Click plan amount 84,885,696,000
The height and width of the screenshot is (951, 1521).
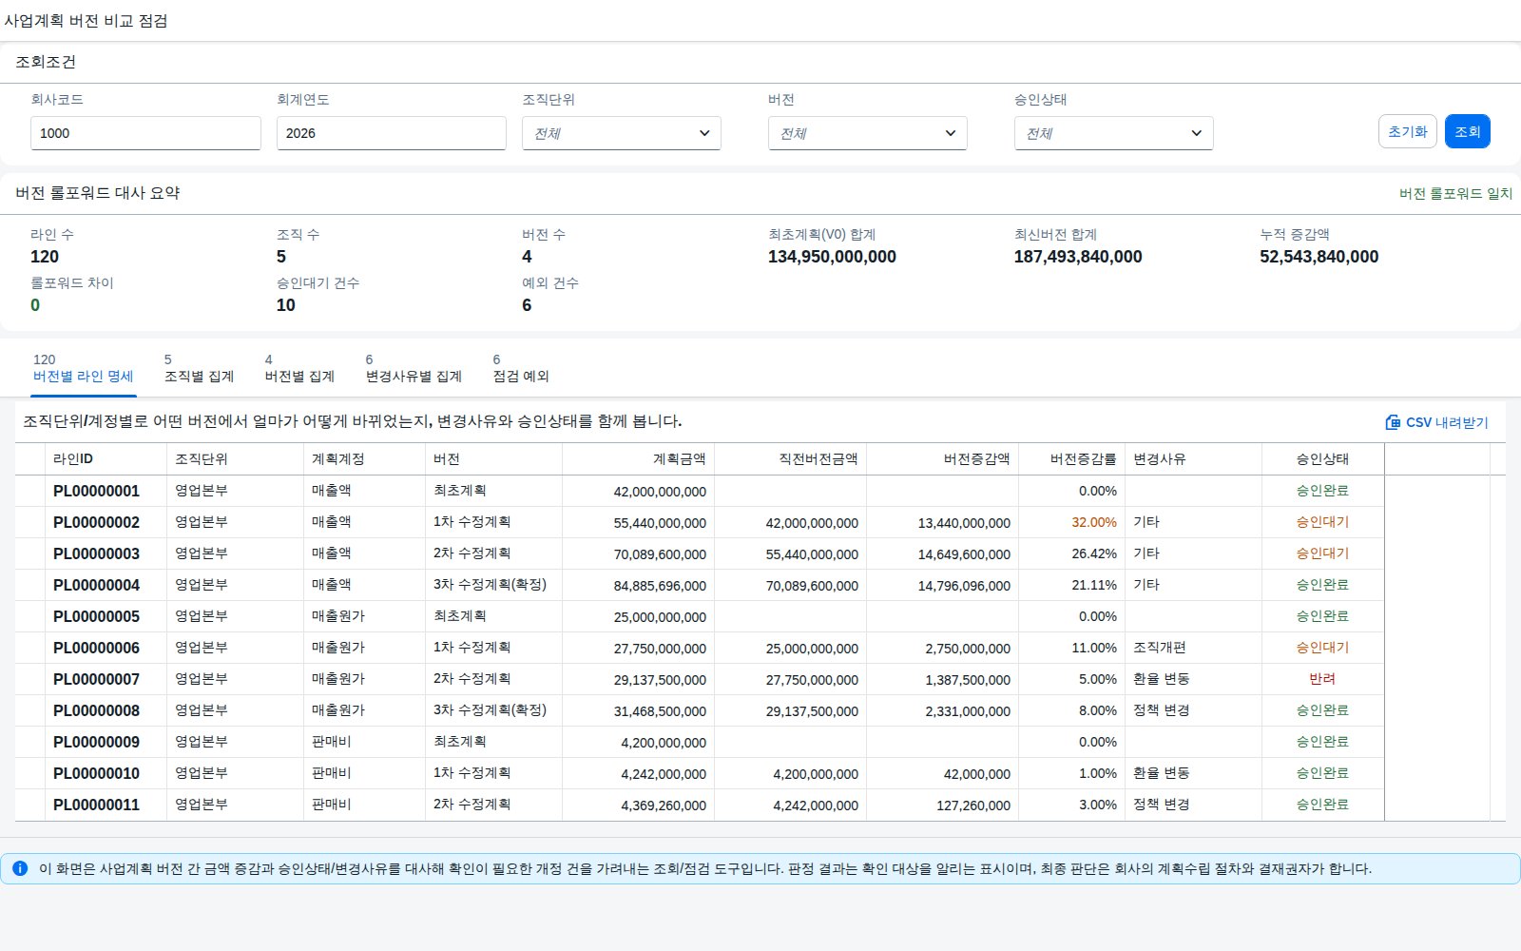(x=660, y=586)
